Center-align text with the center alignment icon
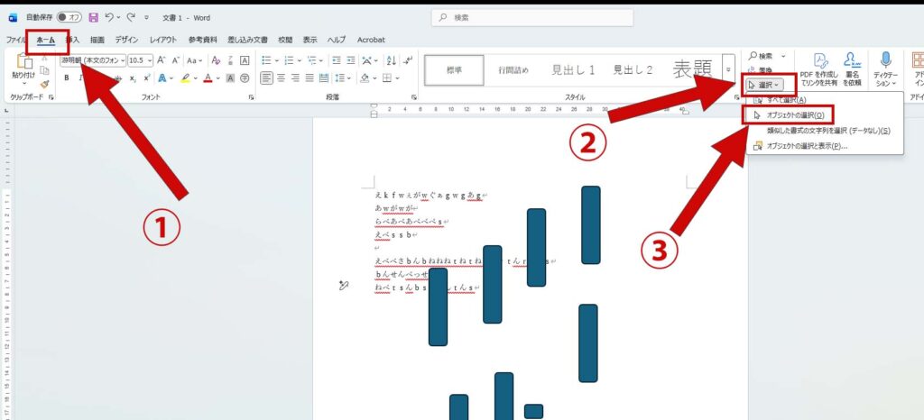 tap(282, 78)
